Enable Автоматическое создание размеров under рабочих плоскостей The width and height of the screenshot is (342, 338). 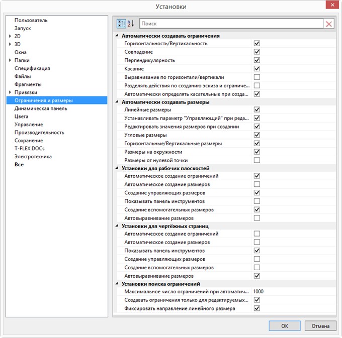tap(257, 184)
